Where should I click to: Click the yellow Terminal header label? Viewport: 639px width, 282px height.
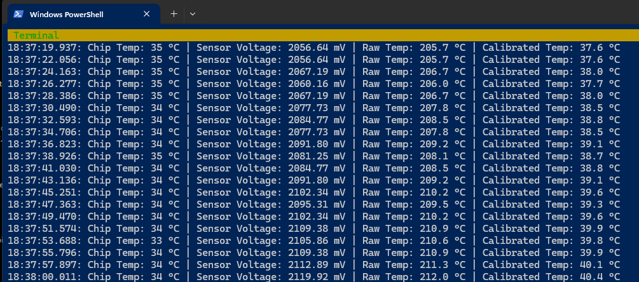(36, 36)
